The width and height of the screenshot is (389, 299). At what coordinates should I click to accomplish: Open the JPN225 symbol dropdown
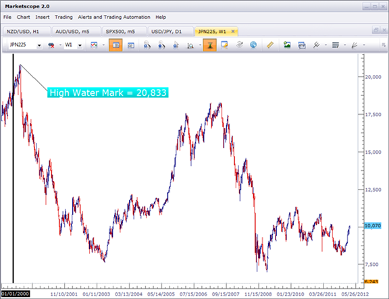39,45
